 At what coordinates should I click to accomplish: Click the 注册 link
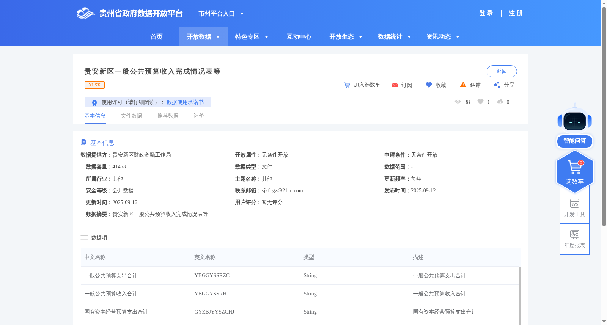click(x=516, y=13)
